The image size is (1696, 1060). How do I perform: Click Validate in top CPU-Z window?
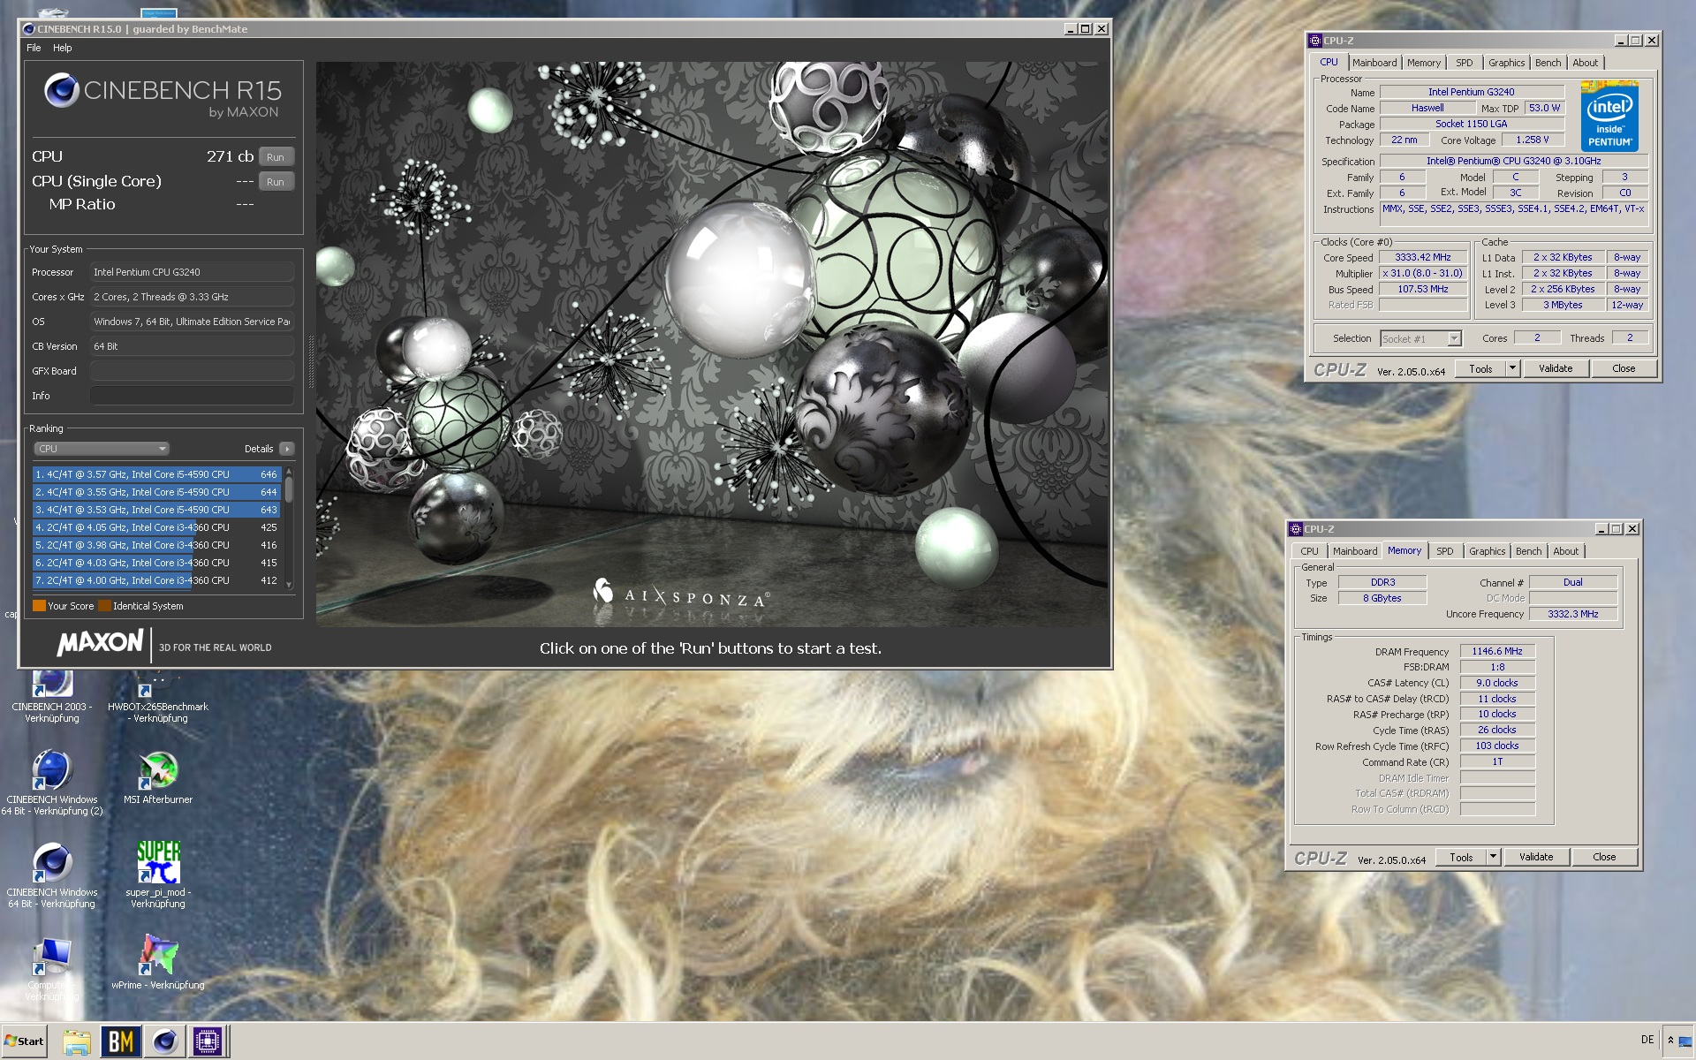(x=1556, y=368)
